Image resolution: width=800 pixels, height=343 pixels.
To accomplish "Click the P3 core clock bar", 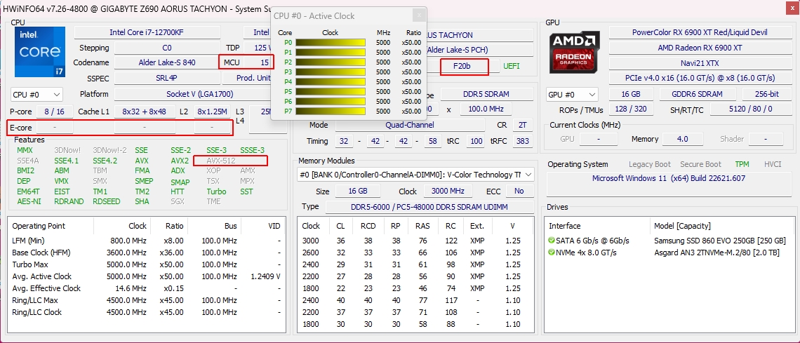I will [331, 72].
